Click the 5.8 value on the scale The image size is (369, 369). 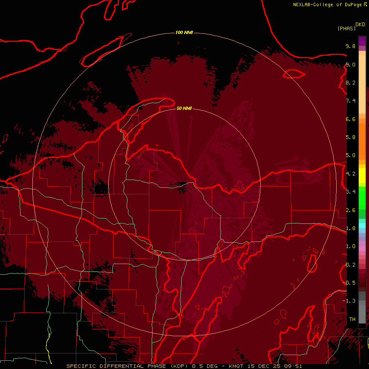(x=351, y=137)
